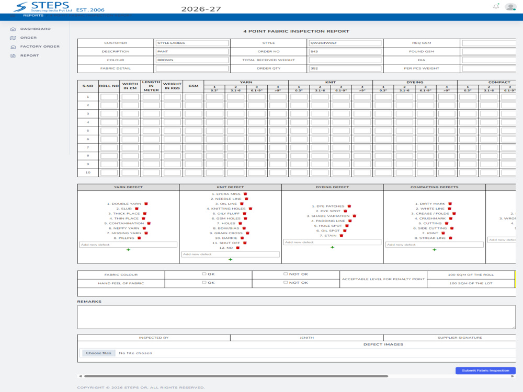Viewport: 523px width, 392px height.
Task: Delete the PILLING defect entry
Action: pyautogui.click(x=139, y=238)
